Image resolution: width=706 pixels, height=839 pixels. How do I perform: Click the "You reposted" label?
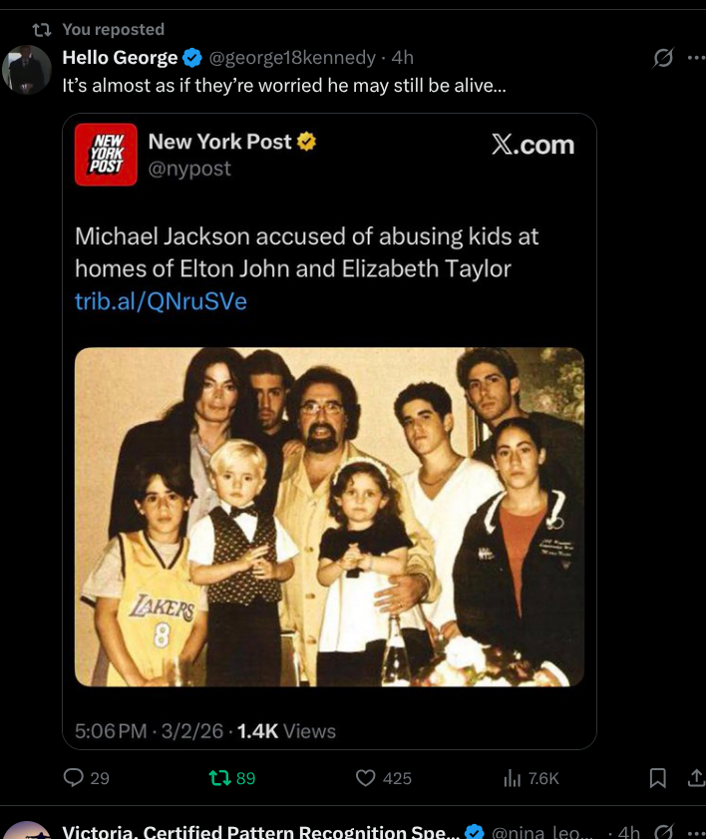[113, 29]
